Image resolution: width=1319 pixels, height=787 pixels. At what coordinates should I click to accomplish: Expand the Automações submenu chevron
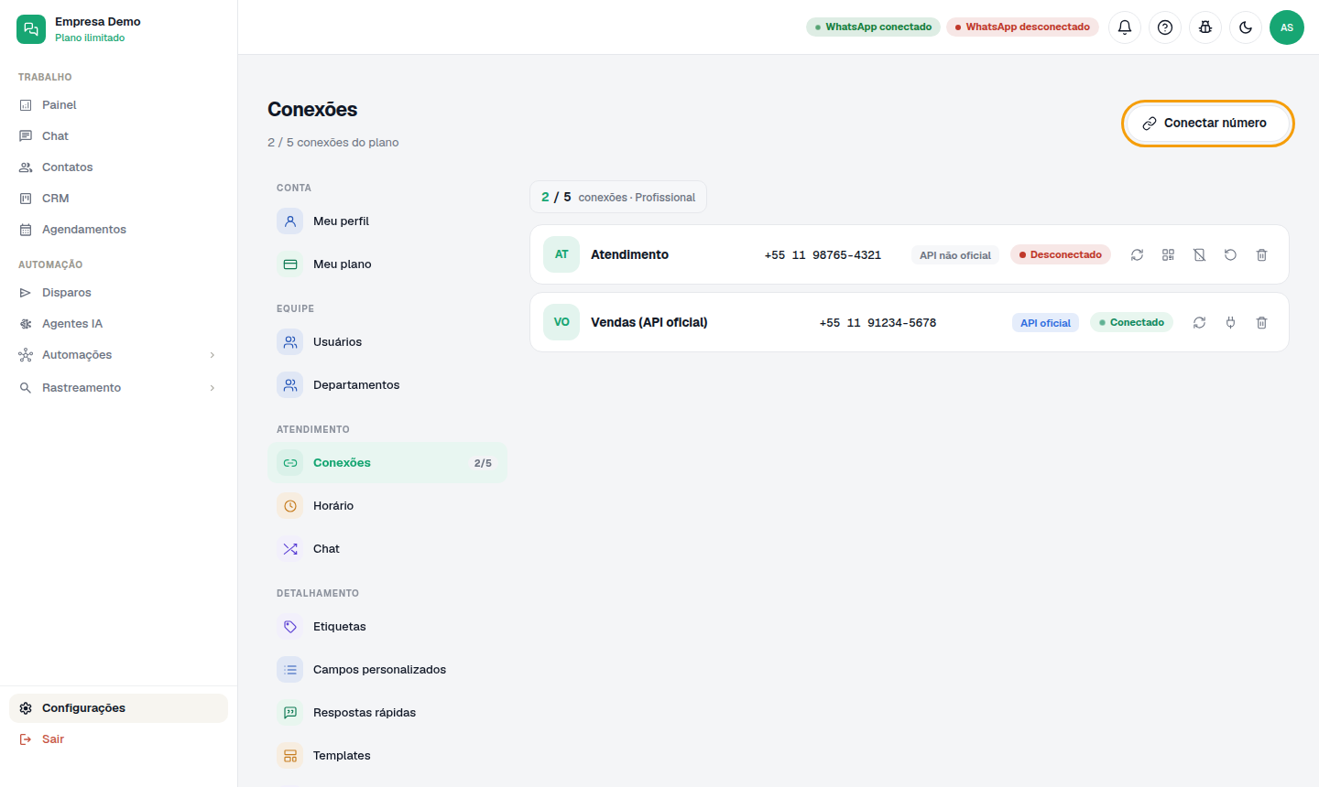point(213,355)
